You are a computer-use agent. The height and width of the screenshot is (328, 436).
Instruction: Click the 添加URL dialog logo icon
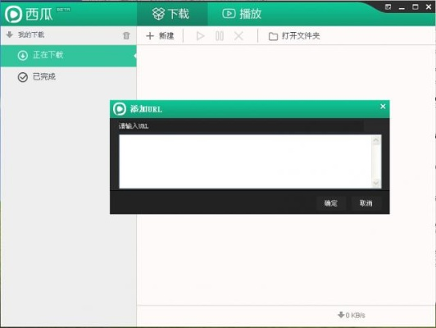[x=120, y=109]
